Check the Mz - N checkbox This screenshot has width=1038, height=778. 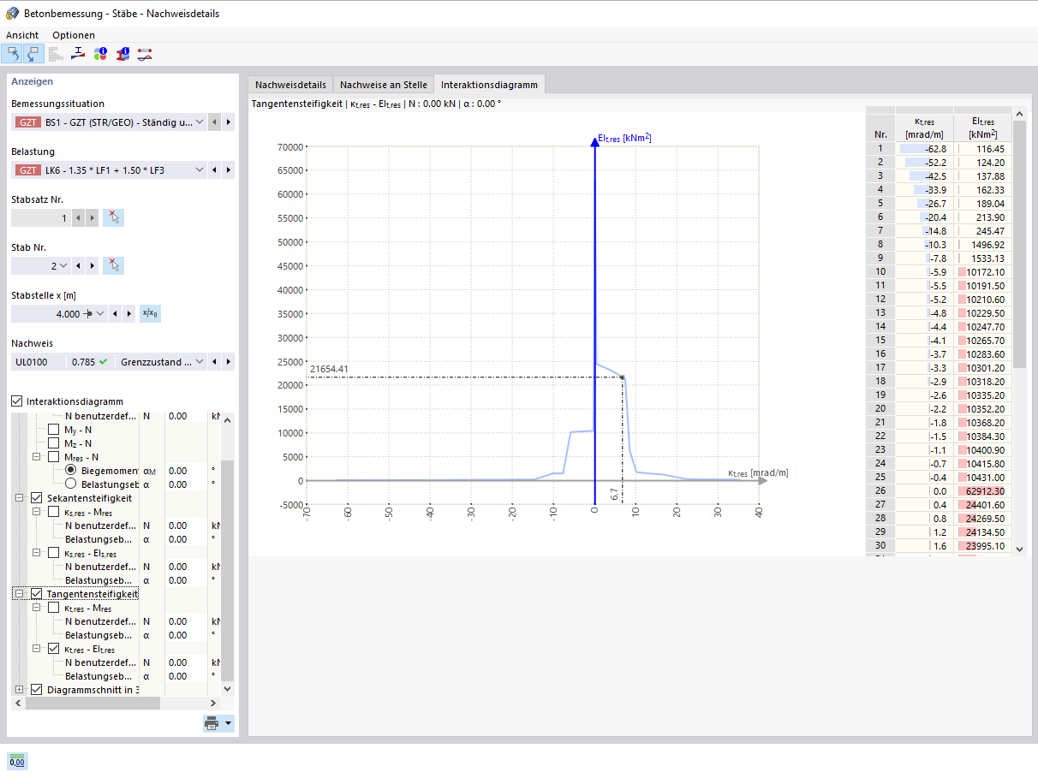[x=54, y=443]
